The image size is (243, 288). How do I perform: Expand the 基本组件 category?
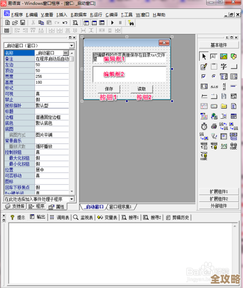click(219, 45)
